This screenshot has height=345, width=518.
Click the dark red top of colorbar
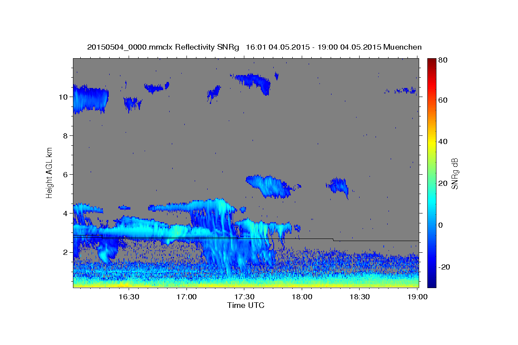(431, 61)
